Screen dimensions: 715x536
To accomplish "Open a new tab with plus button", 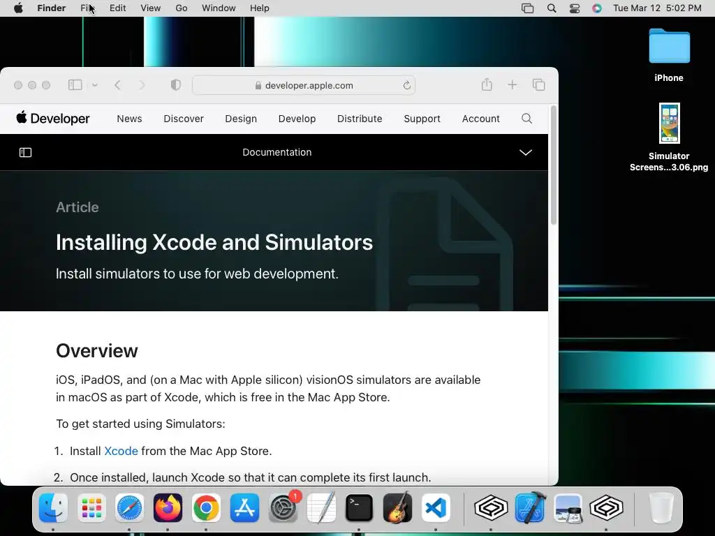I will point(512,84).
